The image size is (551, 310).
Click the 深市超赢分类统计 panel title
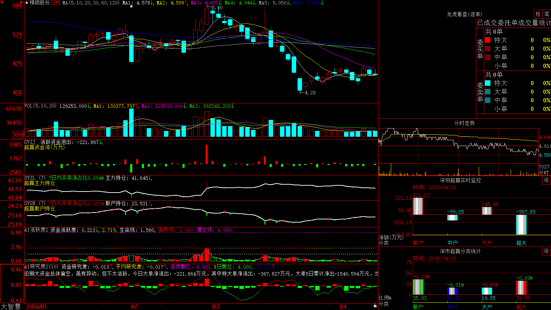pyautogui.click(x=460, y=251)
